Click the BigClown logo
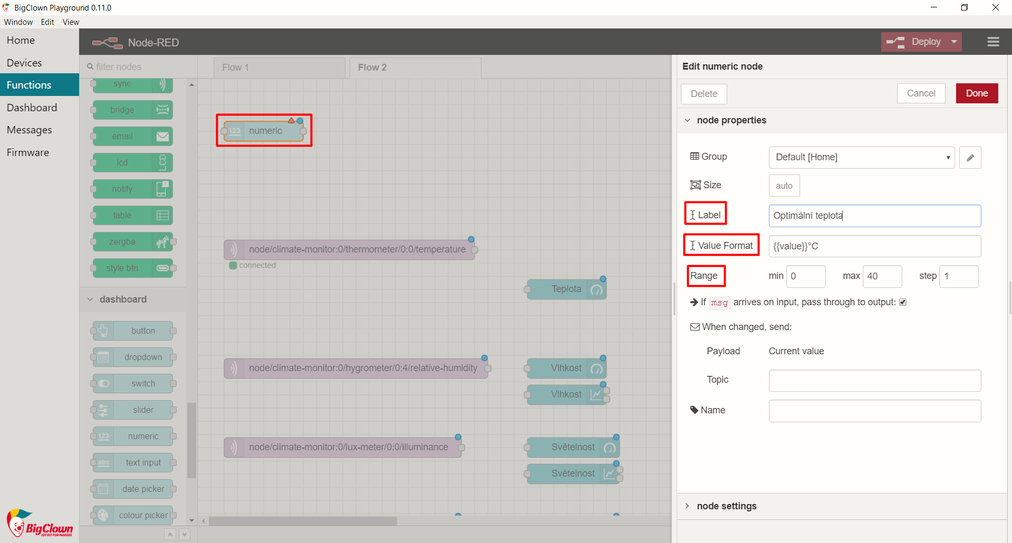Screen dimensions: 1012x543 pos(40,523)
